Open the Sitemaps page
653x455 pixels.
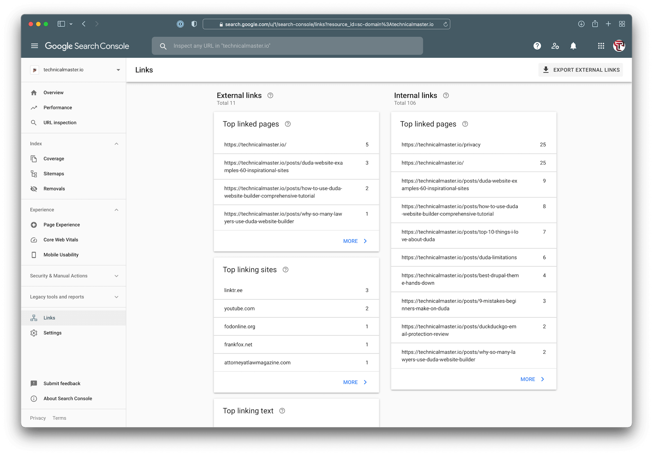pyautogui.click(x=54, y=174)
